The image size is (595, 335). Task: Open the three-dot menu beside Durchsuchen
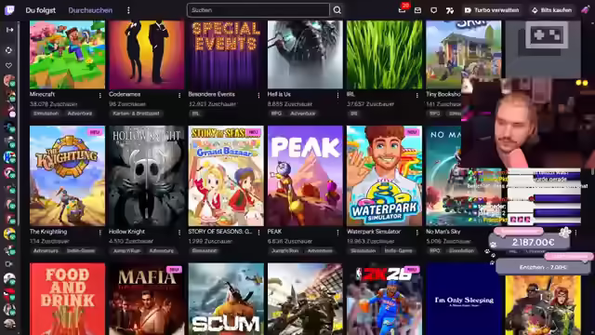pos(128,10)
